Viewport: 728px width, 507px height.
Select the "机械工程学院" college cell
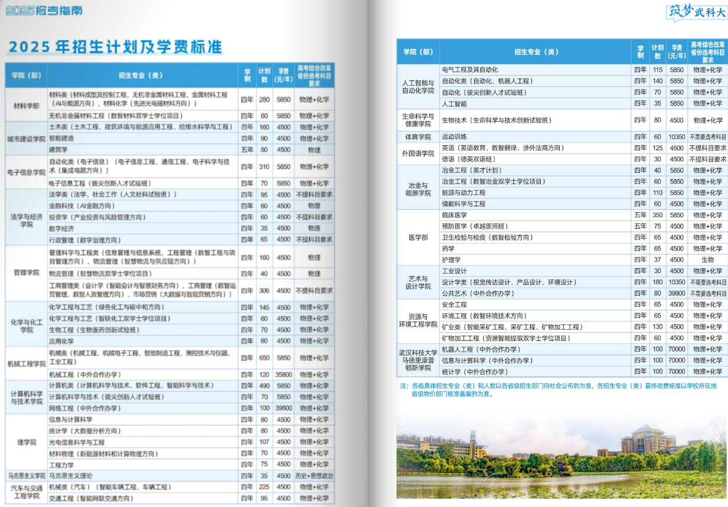coord(27,363)
